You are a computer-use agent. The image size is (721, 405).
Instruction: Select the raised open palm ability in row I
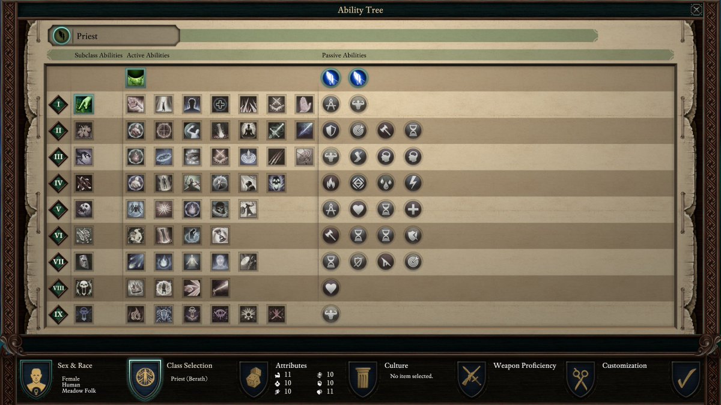[305, 104]
